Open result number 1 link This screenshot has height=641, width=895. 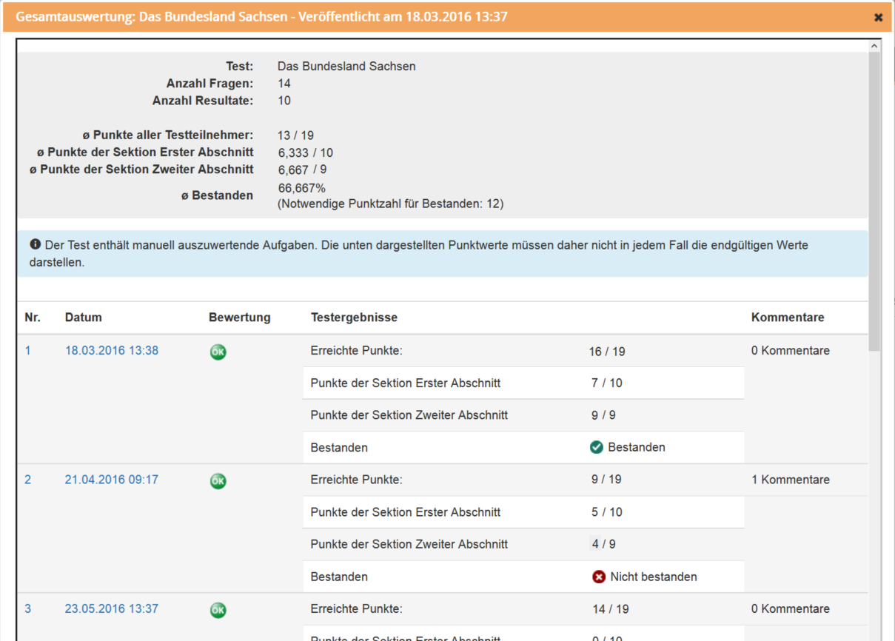click(28, 351)
